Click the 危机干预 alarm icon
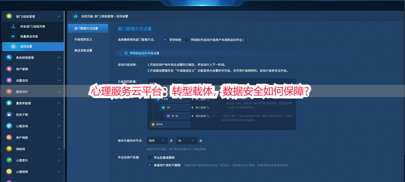Screen dimensions: 405x182 pyautogui.click(x=9, y=114)
